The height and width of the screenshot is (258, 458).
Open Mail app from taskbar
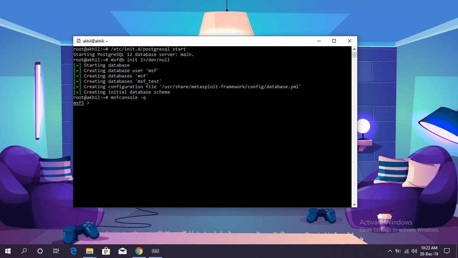tap(123, 251)
